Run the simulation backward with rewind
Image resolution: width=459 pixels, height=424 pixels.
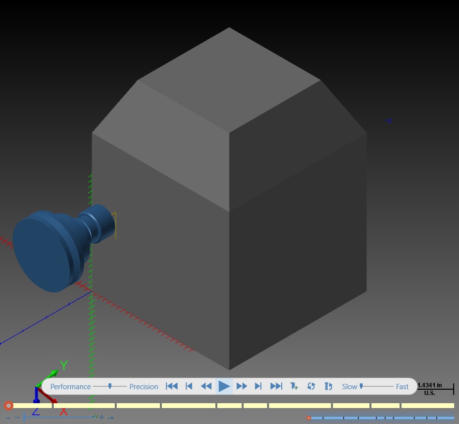pyautogui.click(x=206, y=386)
